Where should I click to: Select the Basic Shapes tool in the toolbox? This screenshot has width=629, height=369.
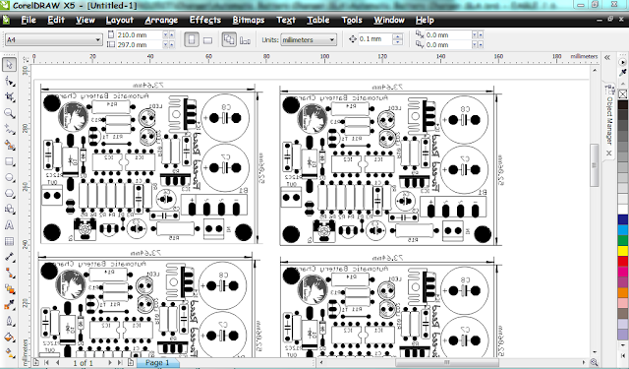pyautogui.click(x=9, y=210)
